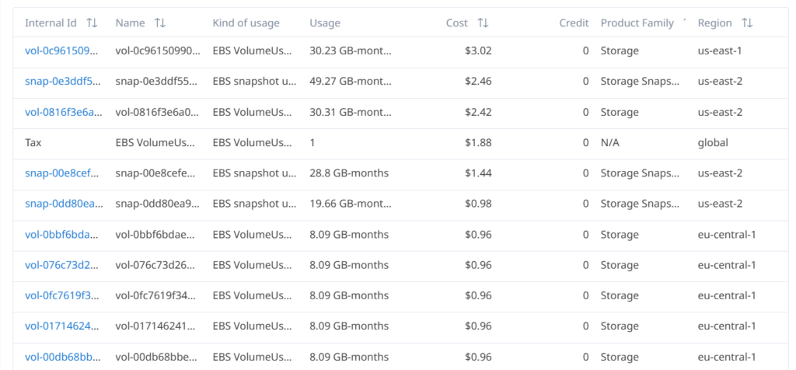Select the $1.44 cost cell
The image size is (796, 370).
(478, 173)
